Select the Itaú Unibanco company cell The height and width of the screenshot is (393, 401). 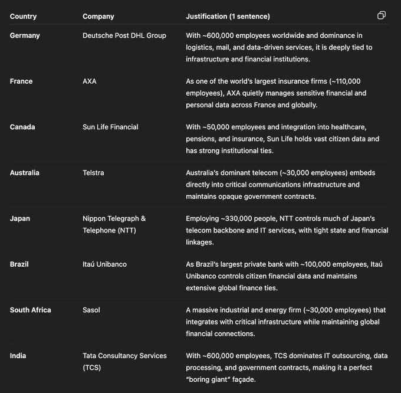point(104,264)
